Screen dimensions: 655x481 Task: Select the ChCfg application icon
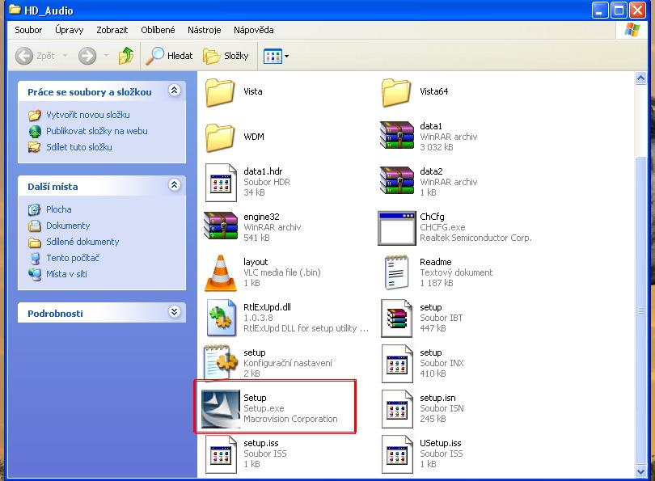[x=397, y=228]
